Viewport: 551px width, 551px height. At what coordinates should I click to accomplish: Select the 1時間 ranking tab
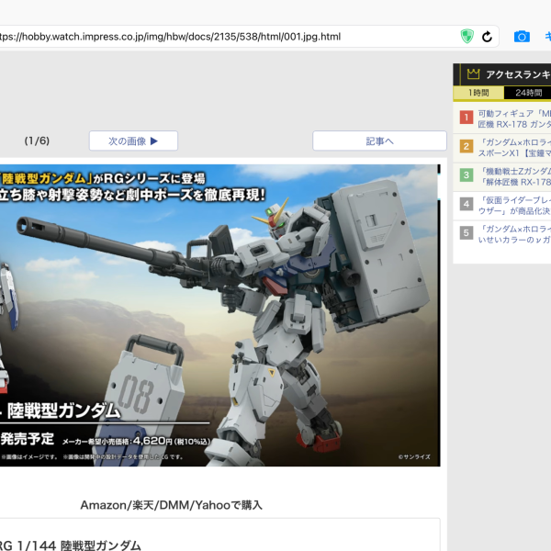pos(478,93)
